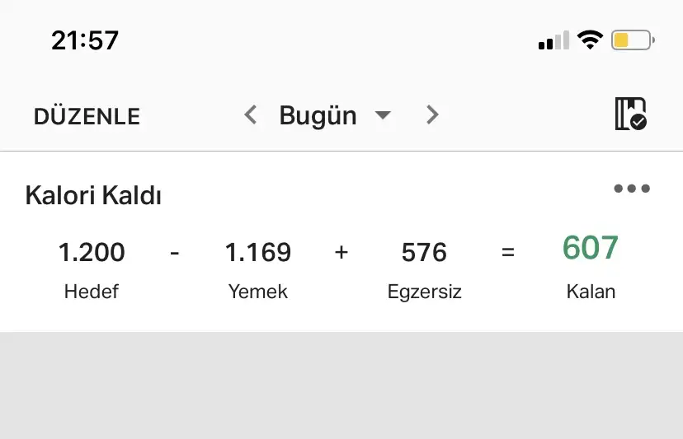This screenshot has width=683, height=439.
Task: Select the 1.169 Yemek value
Action: [258, 252]
